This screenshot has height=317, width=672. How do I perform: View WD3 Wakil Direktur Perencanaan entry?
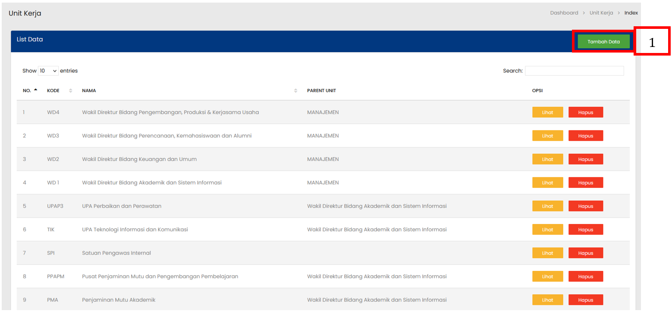tap(547, 136)
